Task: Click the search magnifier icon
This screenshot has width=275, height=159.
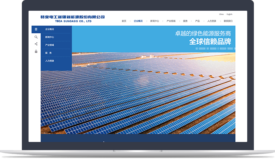Action: click(36, 37)
